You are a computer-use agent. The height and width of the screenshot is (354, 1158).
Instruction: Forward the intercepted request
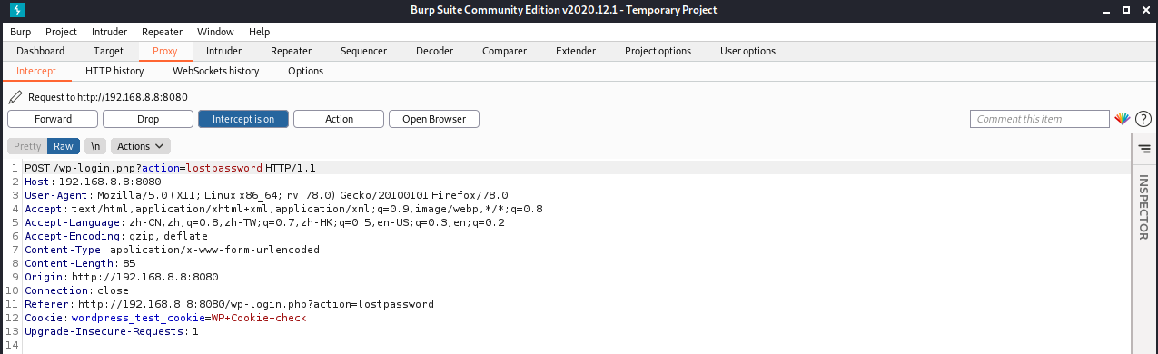coord(53,119)
